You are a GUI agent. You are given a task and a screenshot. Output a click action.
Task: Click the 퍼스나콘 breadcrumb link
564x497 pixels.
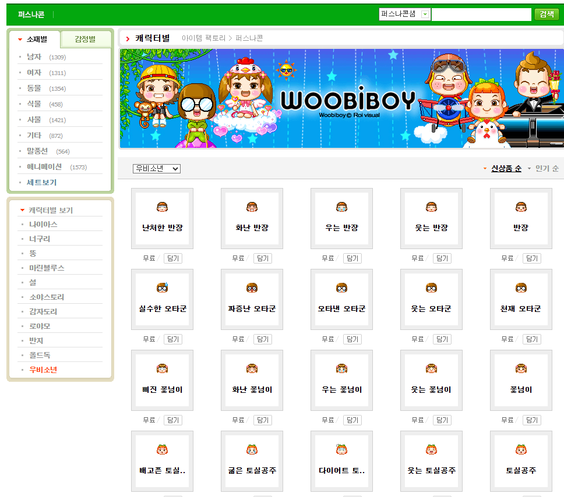coord(249,38)
